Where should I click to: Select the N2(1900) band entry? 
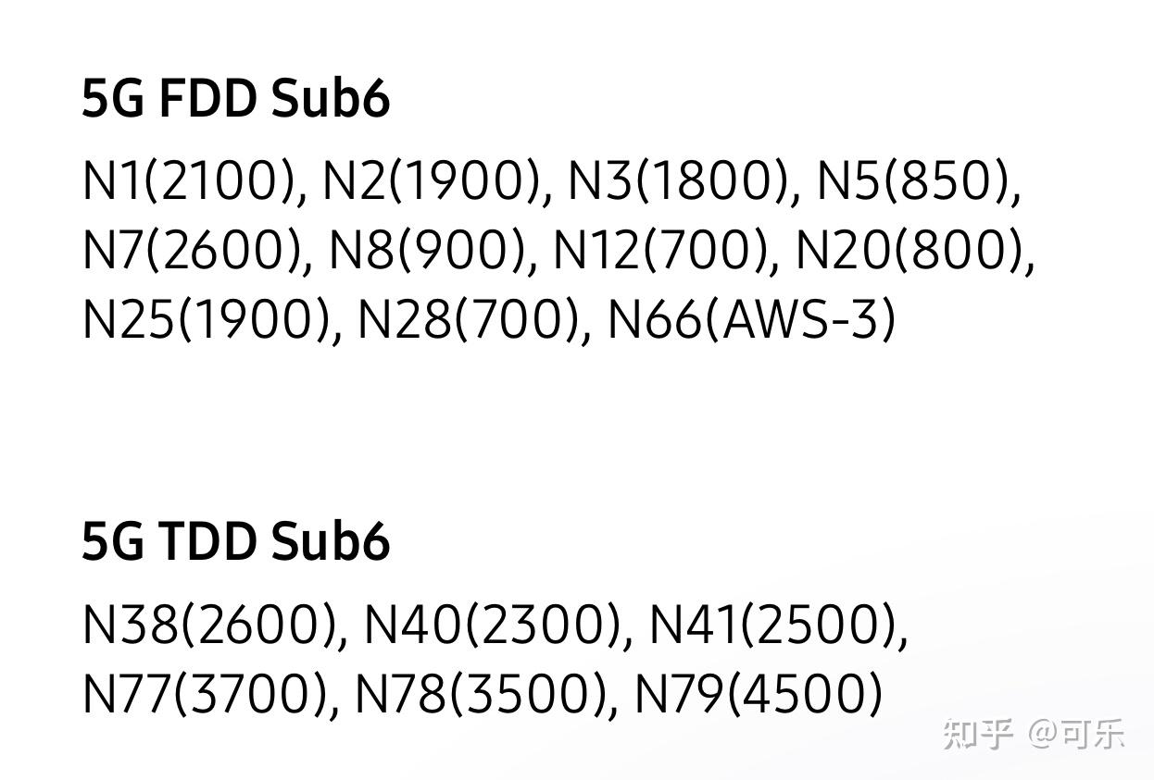pos(431,180)
